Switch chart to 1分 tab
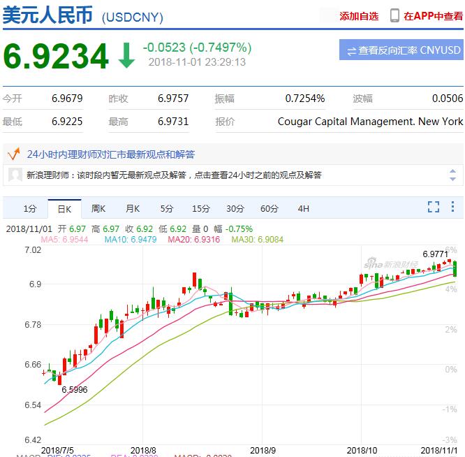Image resolution: width=465 pixels, height=457 pixels. tap(29, 208)
